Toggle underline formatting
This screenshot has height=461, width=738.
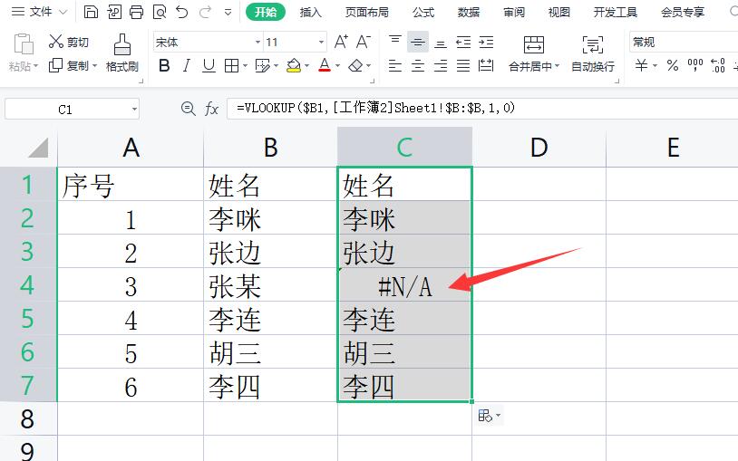[x=209, y=66]
